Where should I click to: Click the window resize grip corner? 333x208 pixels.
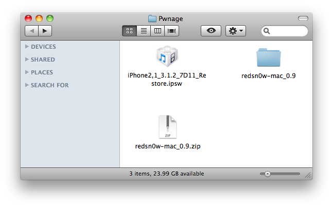click(308, 175)
